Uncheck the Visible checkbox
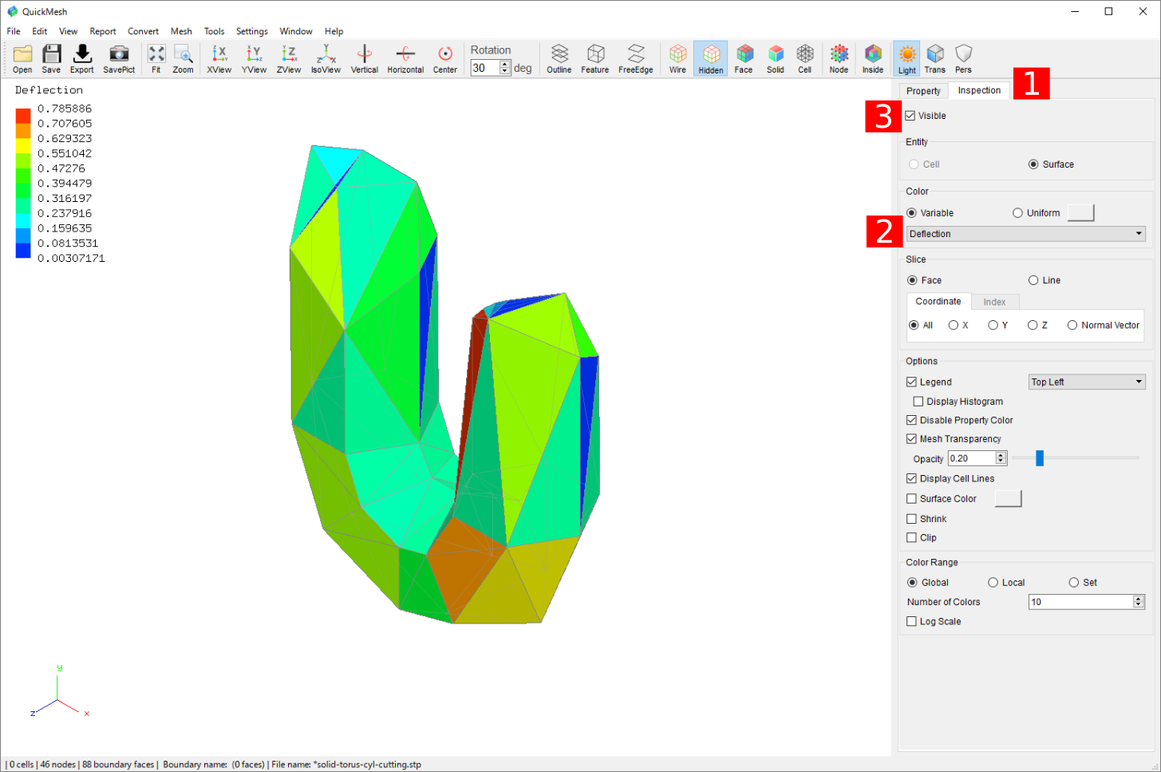The image size is (1161, 772). click(x=910, y=116)
